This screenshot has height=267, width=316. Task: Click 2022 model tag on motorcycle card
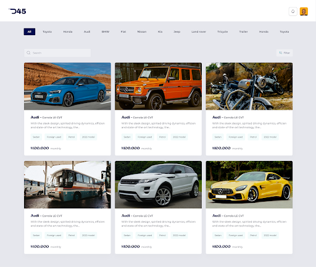(x=270, y=137)
